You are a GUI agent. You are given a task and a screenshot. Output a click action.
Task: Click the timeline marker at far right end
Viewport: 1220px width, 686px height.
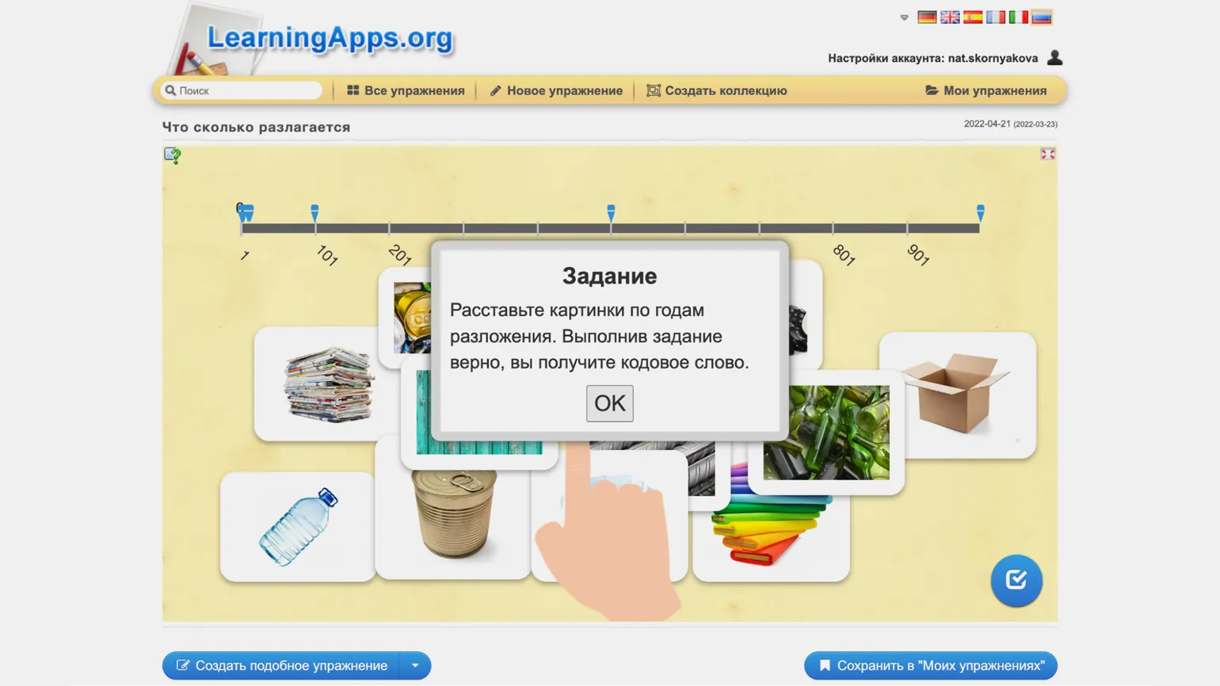[980, 212]
